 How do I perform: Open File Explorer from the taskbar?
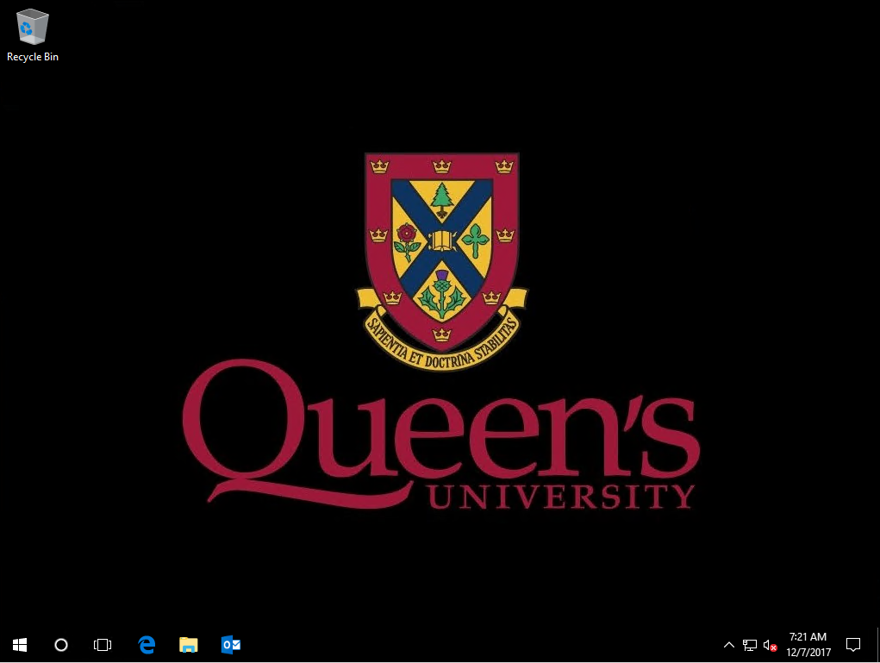[188, 644]
